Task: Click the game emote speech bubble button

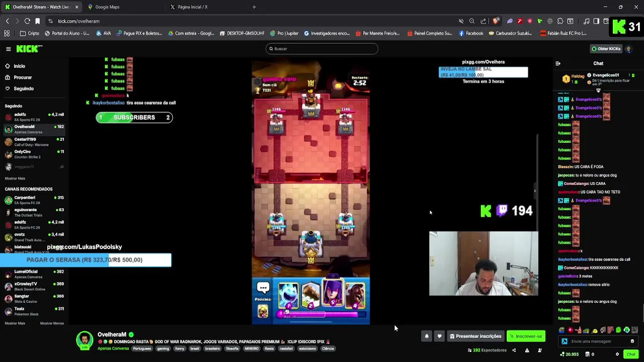Action: [x=263, y=288]
